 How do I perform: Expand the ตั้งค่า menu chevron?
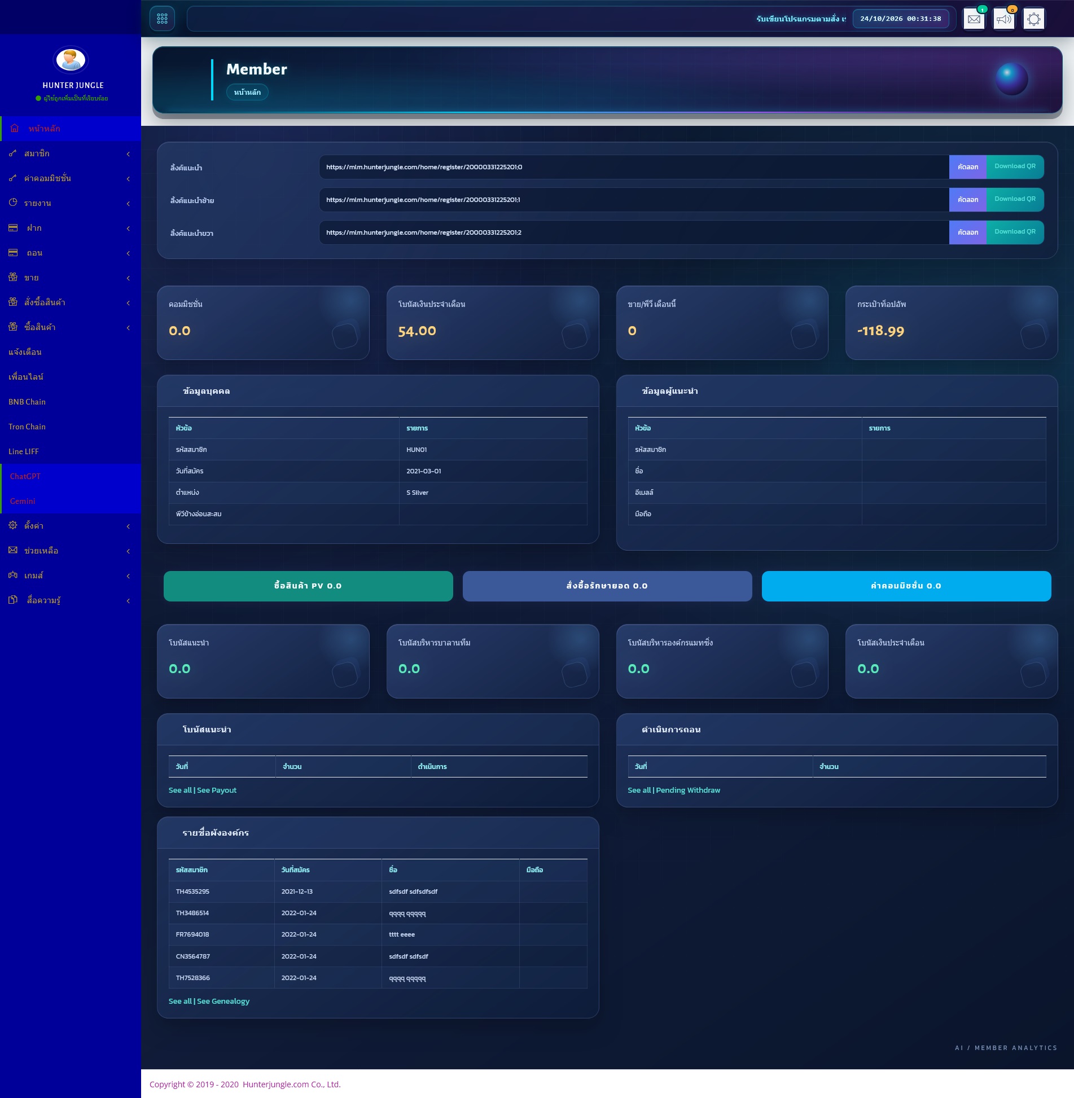point(129,526)
